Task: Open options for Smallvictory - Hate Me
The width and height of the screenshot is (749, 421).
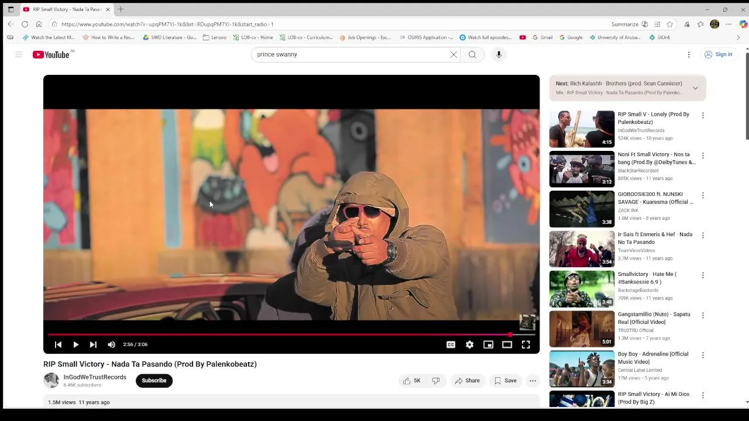Action: pos(703,275)
